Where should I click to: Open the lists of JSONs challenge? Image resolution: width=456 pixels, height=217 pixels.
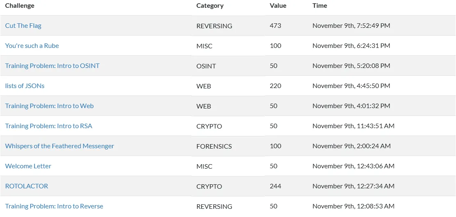pyautogui.click(x=25, y=86)
